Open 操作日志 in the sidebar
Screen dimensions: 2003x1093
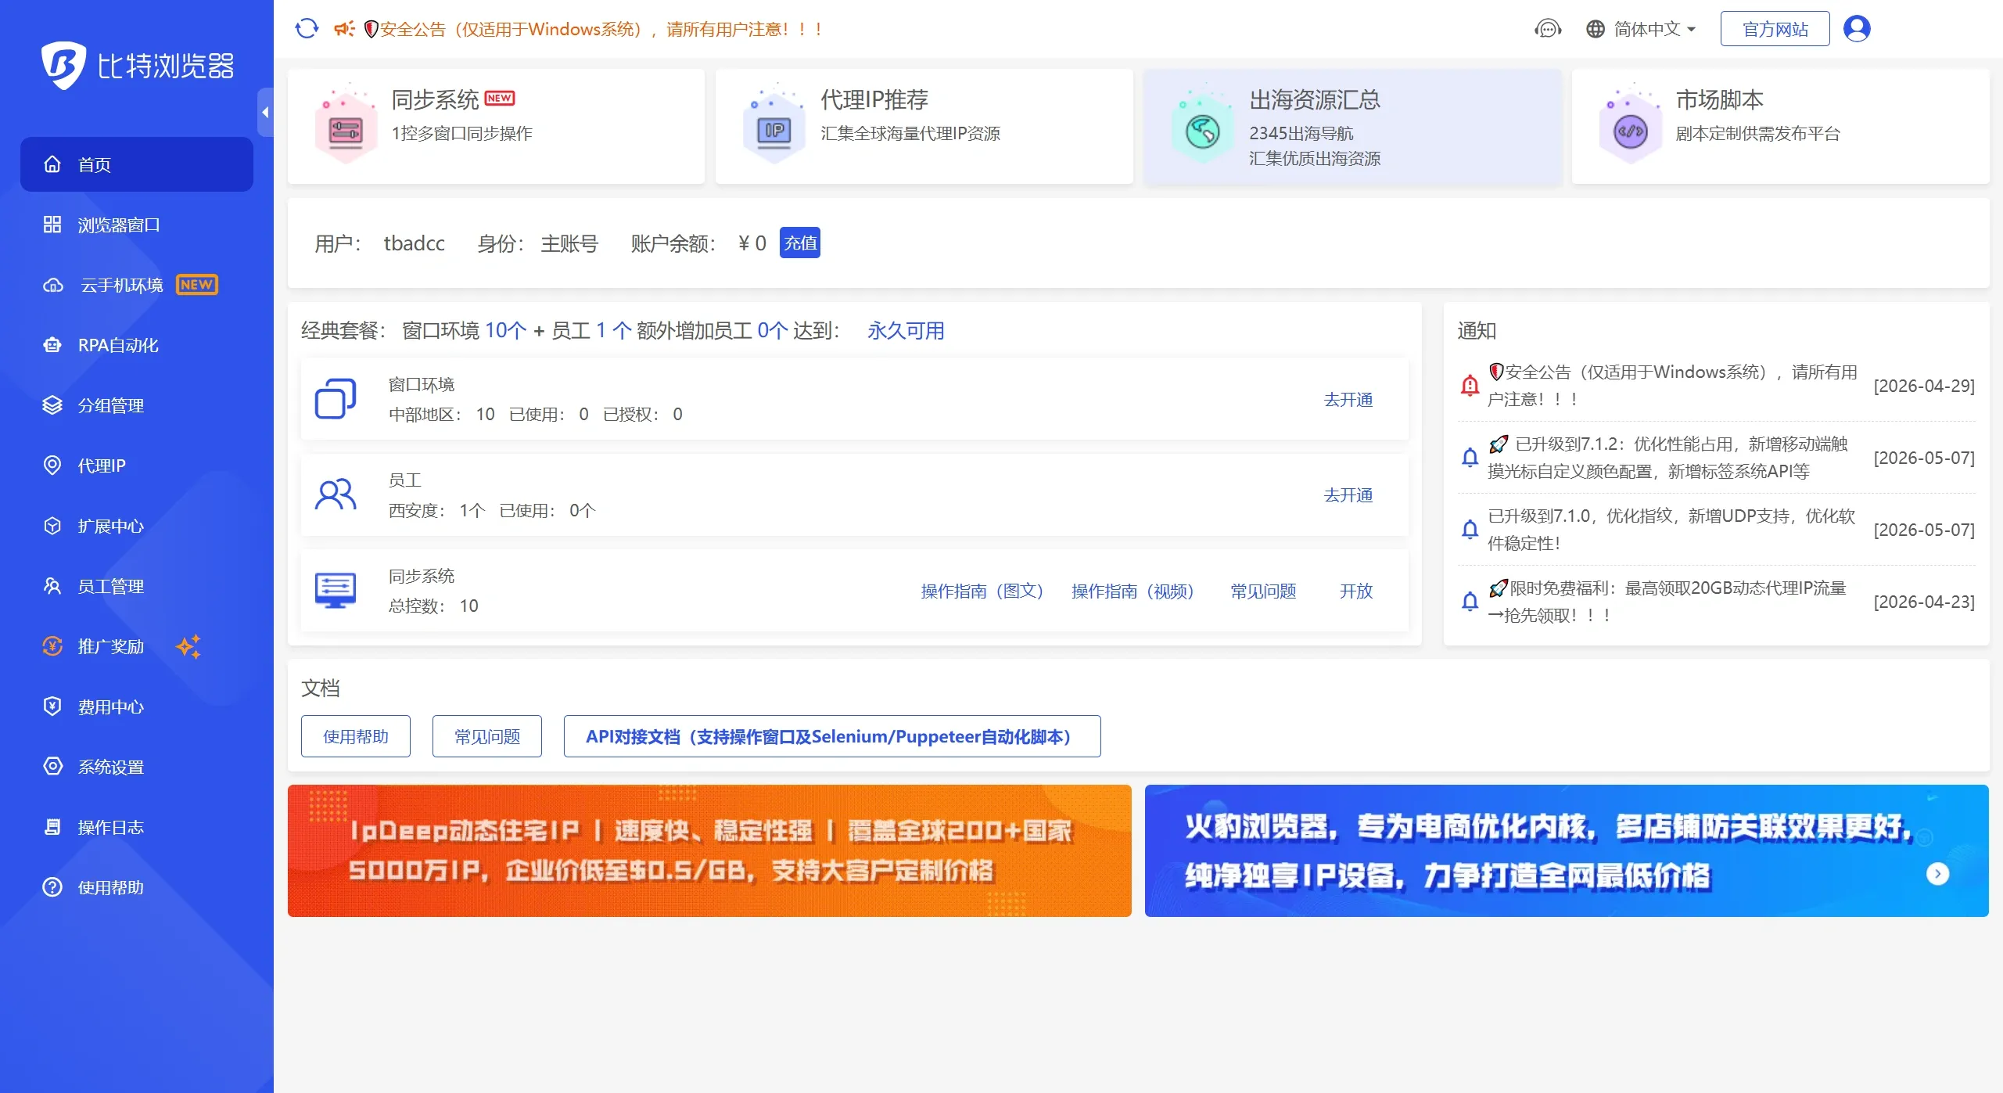(137, 827)
